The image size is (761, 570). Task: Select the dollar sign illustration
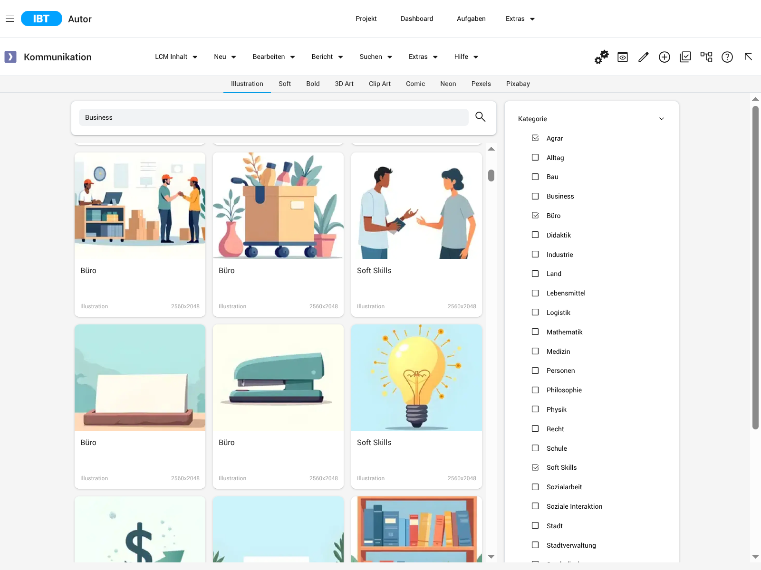[140, 529]
